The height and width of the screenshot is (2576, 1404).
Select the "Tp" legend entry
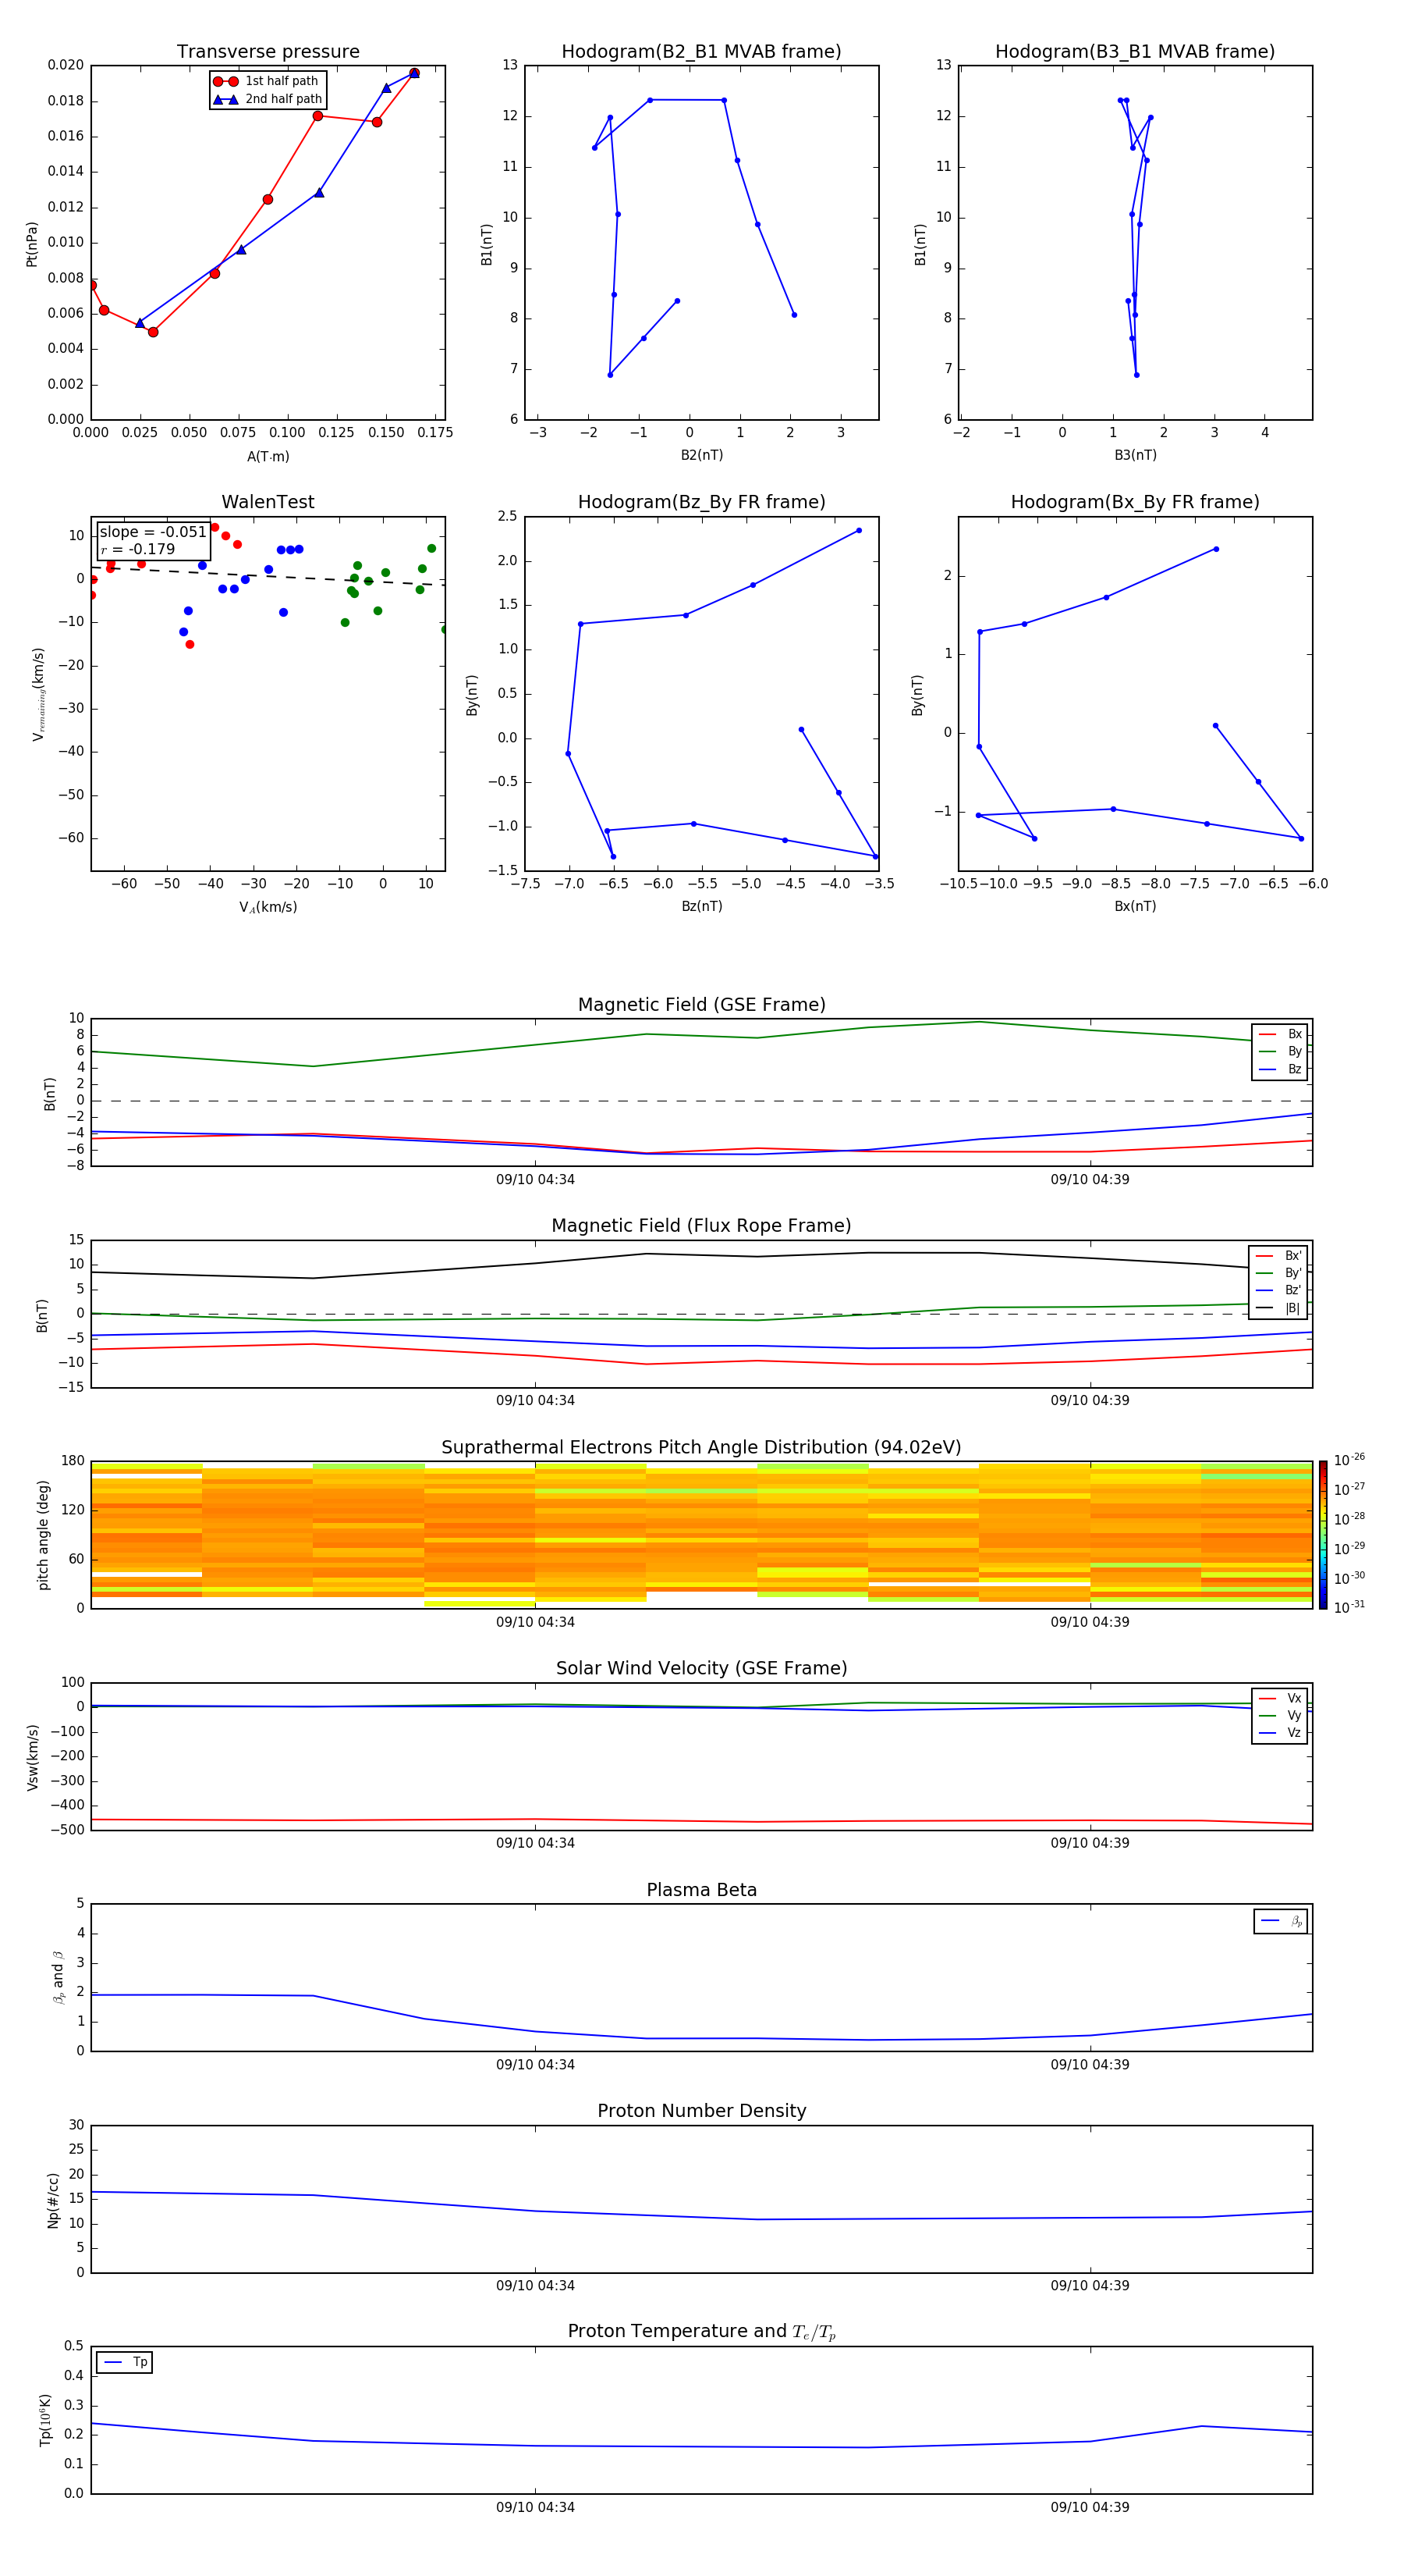[x=125, y=2362]
